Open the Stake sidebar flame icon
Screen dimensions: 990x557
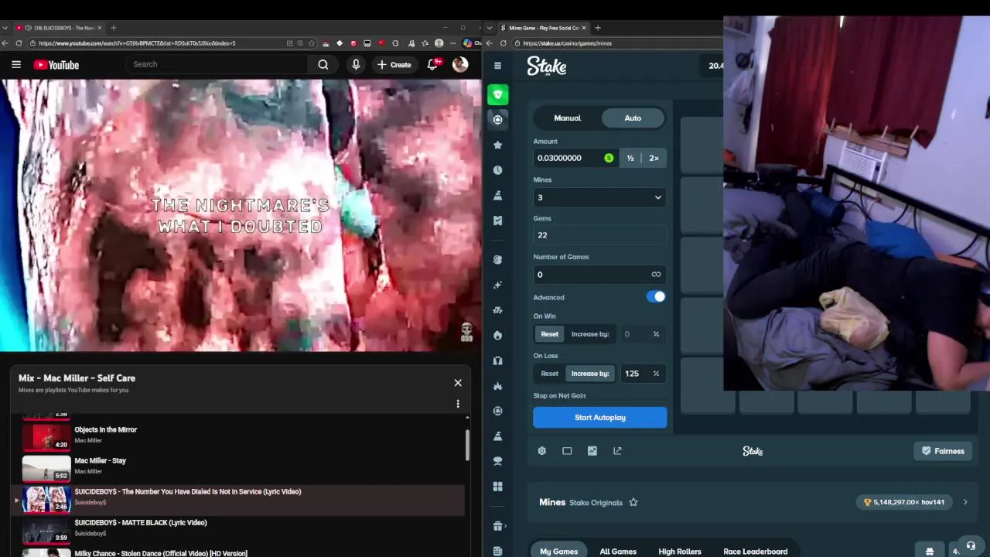click(x=498, y=335)
